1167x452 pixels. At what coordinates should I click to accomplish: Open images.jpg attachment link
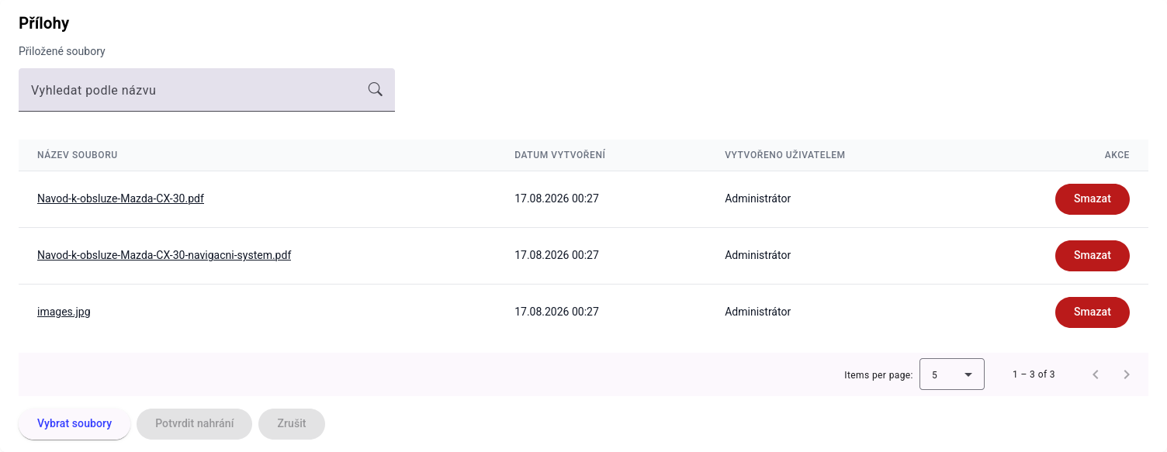coord(64,312)
